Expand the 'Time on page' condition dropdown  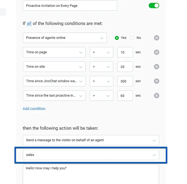tap(54, 52)
